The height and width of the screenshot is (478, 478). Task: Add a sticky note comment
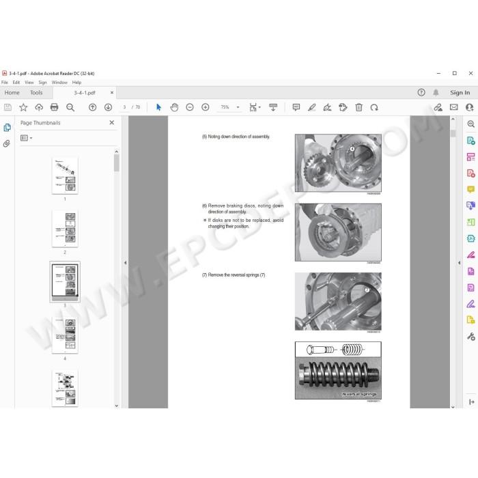point(296,107)
